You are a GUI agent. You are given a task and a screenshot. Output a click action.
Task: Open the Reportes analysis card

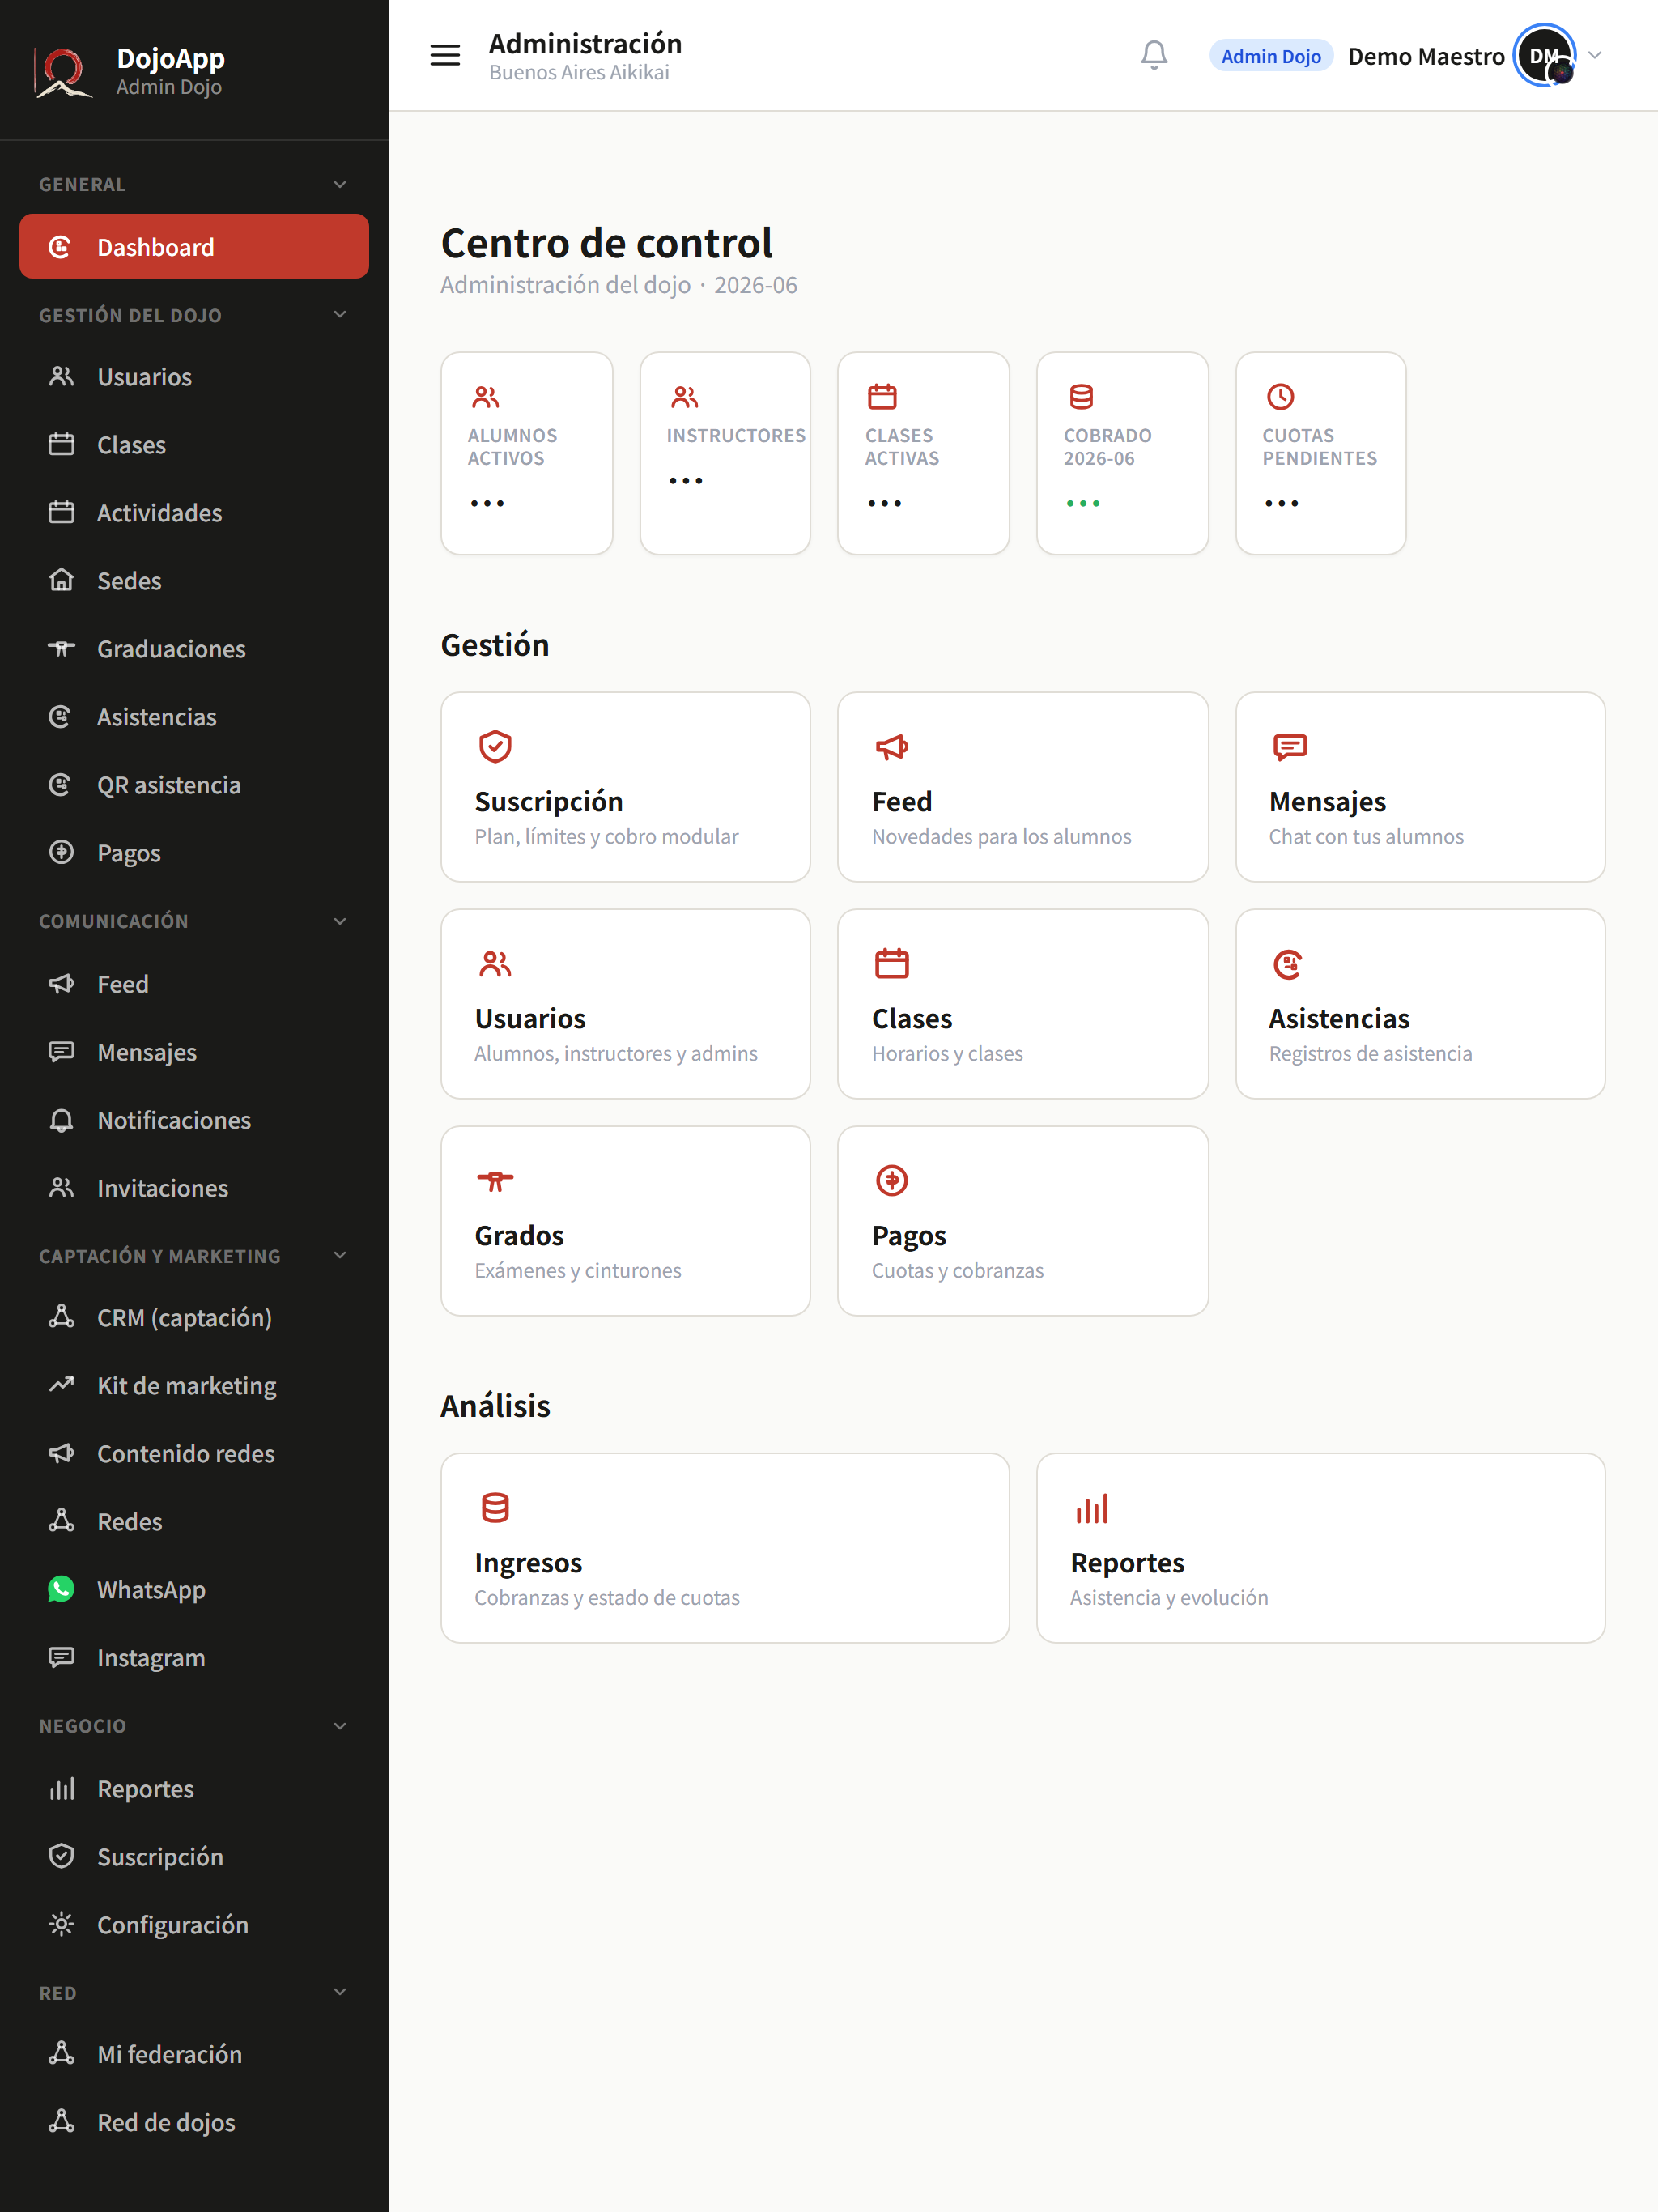[1321, 1548]
